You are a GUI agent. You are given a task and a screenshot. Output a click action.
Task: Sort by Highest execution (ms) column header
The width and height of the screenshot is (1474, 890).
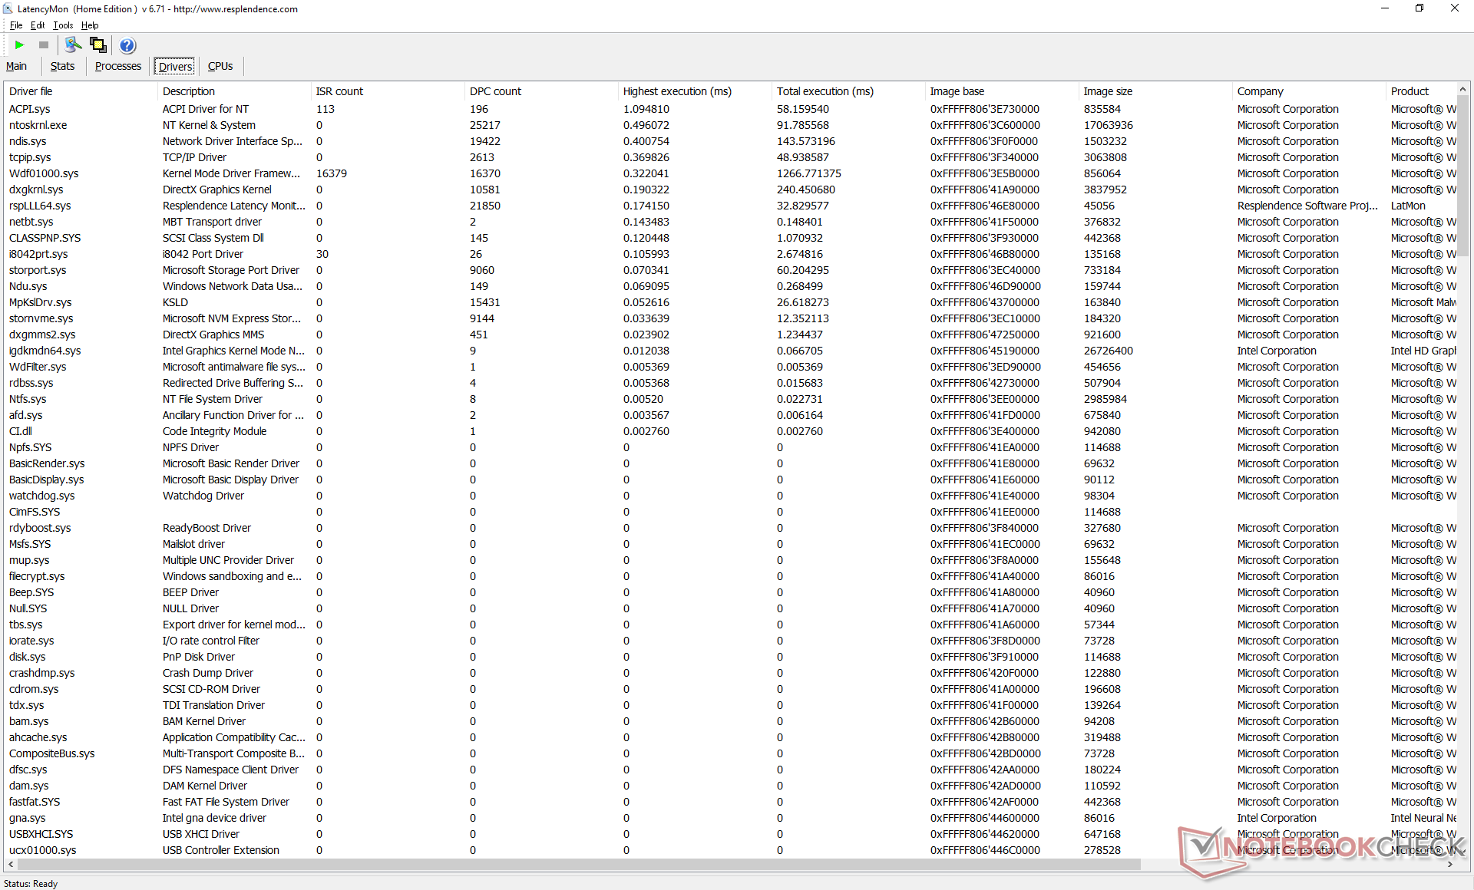676,91
